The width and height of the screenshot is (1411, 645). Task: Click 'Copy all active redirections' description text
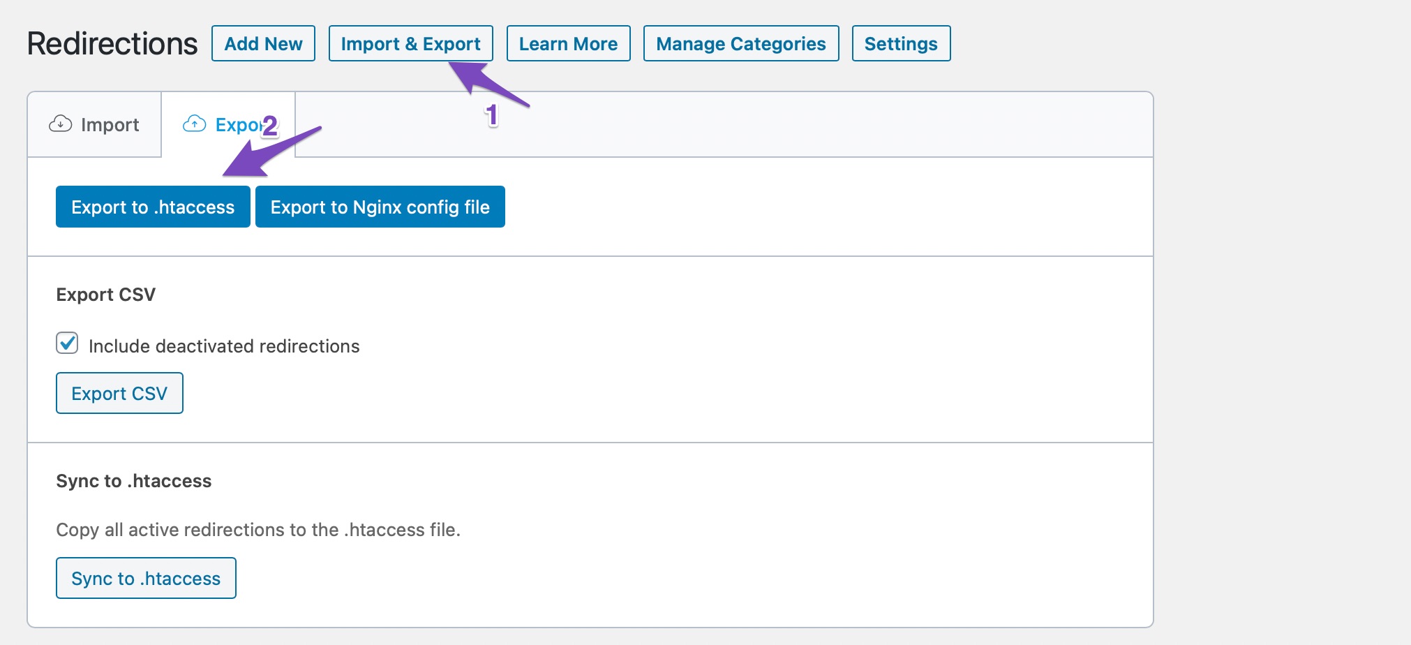[x=258, y=530]
